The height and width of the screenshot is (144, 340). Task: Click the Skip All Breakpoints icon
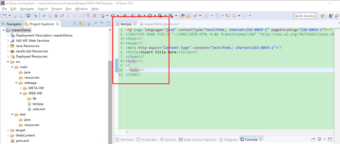coord(36,16)
